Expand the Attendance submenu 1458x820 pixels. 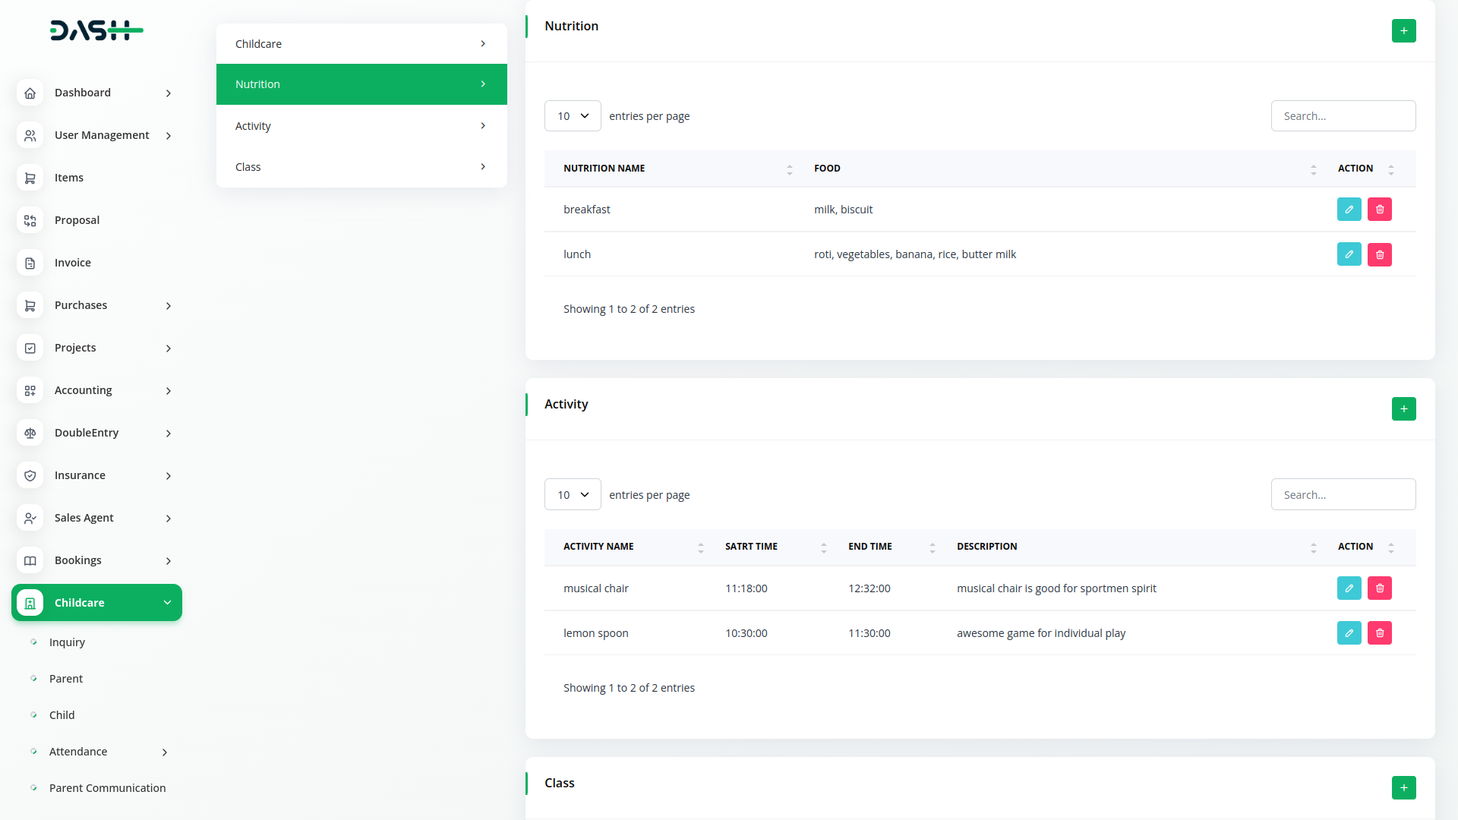coord(164,752)
